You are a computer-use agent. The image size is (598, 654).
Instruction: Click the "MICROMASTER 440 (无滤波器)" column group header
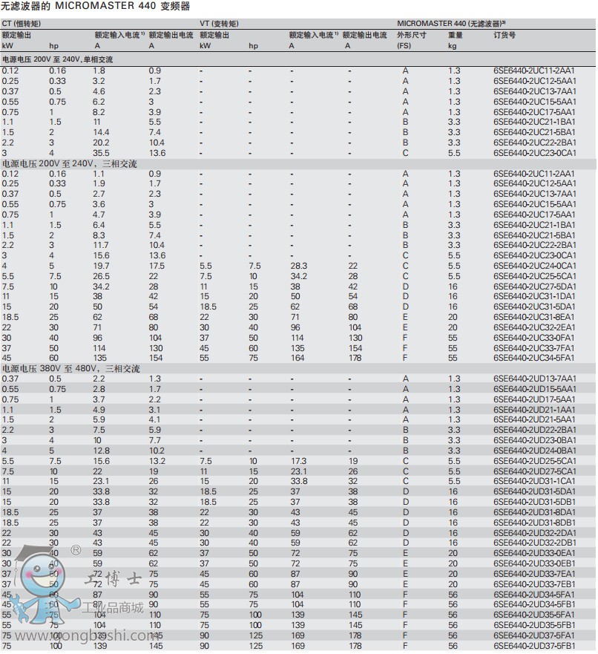[x=451, y=23]
